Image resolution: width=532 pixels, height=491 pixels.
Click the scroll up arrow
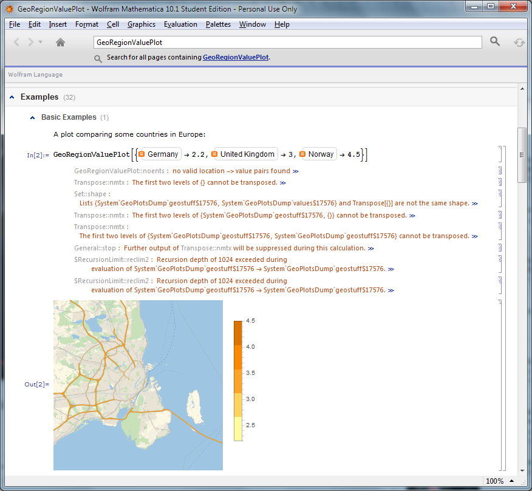point(522,89)
